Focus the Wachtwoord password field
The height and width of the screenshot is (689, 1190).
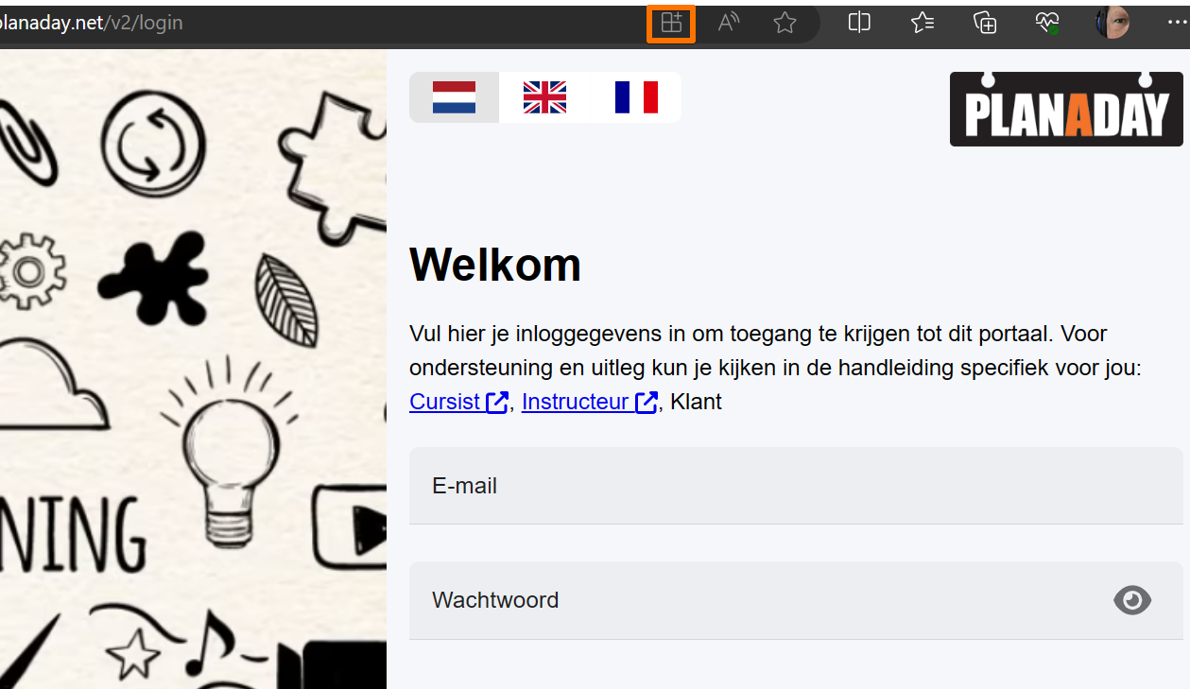click(x=796, y=600)
